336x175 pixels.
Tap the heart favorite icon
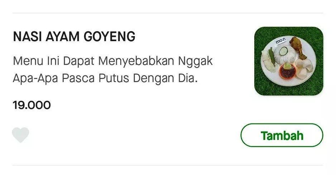[x=20, y=135]
